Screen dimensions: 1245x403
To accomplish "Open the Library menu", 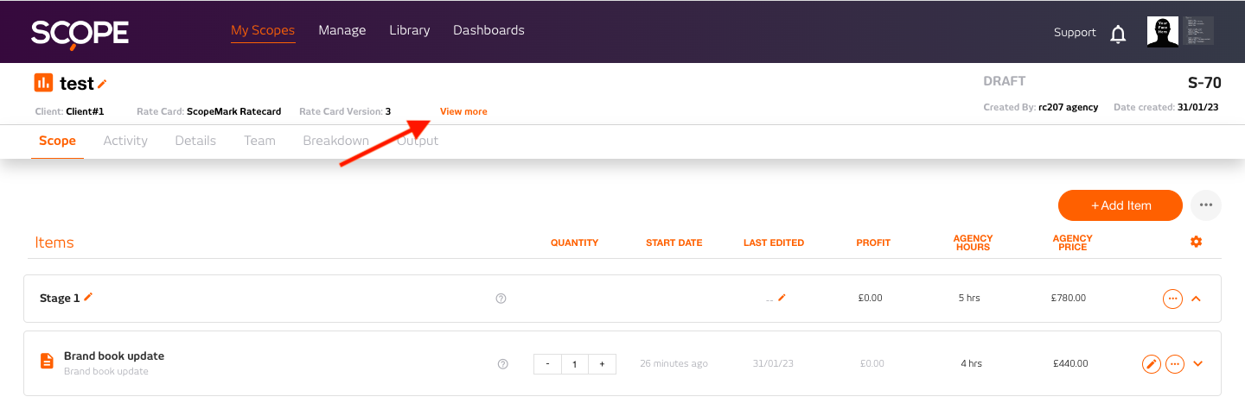I will (409, 30).
